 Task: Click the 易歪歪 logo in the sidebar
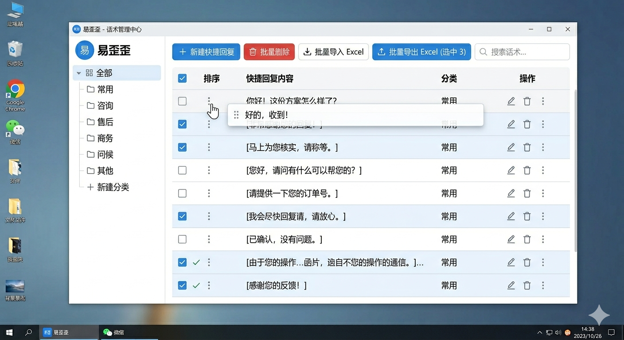coord(85,50)
